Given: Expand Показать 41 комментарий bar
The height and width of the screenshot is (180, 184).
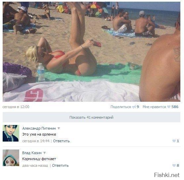Looking at the screenshot, I should pos(91,117).
